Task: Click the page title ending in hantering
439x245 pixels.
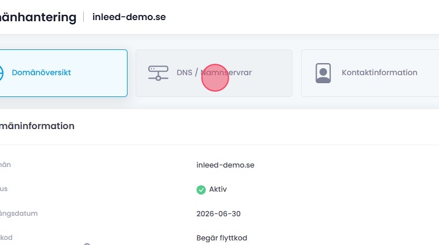Action: pyautogui.click(x=38, y=17)
